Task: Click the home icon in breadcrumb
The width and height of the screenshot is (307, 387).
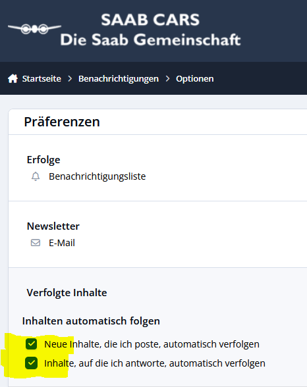Action: (x=13, y=79)
